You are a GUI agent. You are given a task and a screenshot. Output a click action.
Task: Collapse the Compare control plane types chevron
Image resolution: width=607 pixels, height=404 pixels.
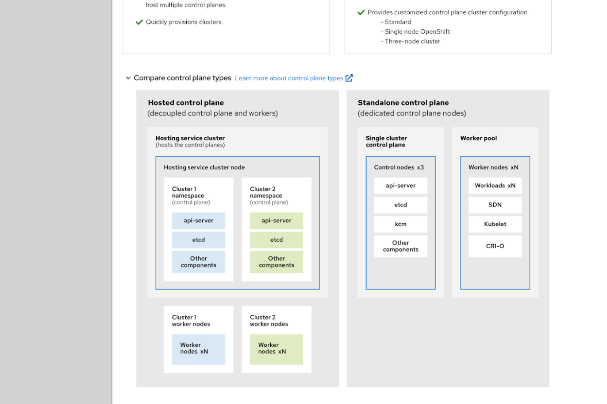128,78
